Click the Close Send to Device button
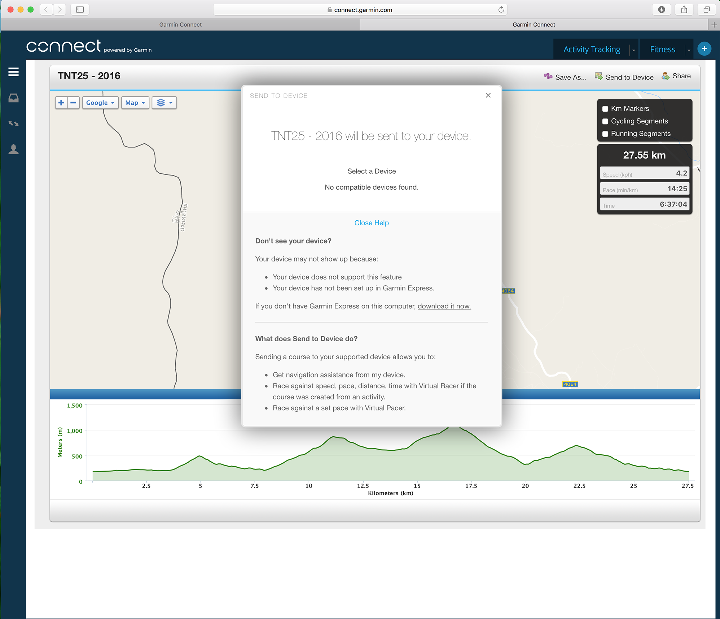Screen dimensions: 720x619 point(488,94)
